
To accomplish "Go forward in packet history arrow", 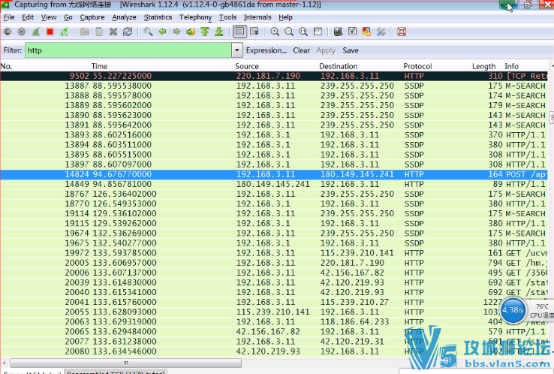I will click(x=176, y=32).
